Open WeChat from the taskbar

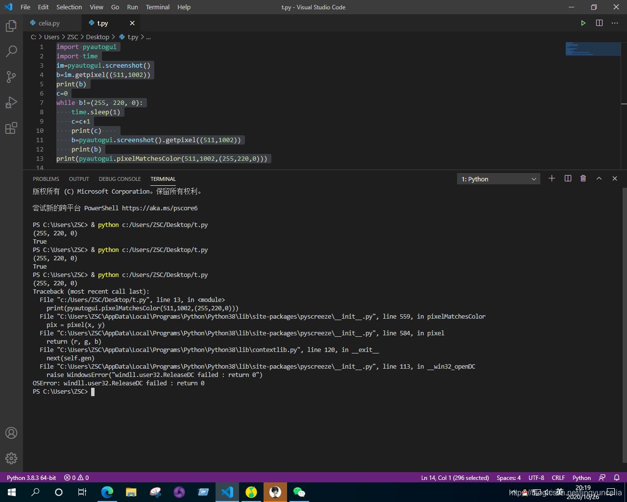pyautogui.click(x=299, y=492)
